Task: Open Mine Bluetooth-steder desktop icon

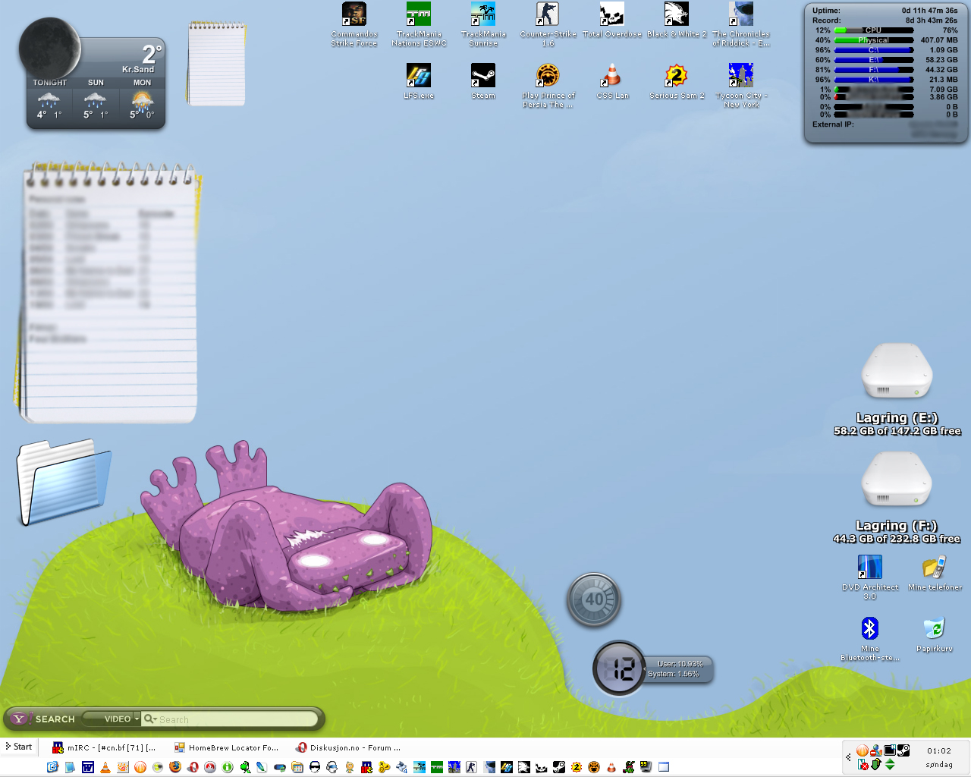Action: pyautogui.click(x=870, y=639)
